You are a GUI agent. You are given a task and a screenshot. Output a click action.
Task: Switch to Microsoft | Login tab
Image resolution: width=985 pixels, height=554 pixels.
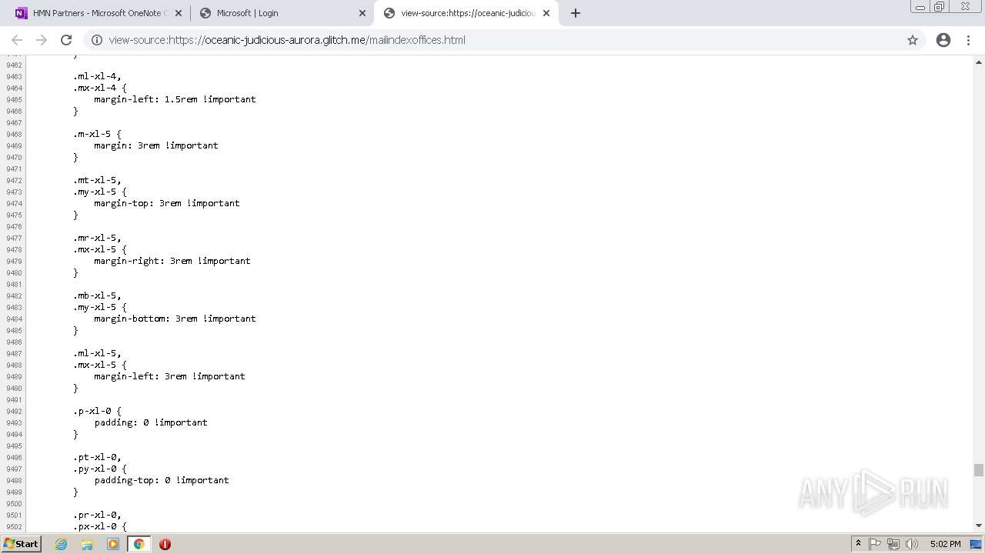point(282,13)
